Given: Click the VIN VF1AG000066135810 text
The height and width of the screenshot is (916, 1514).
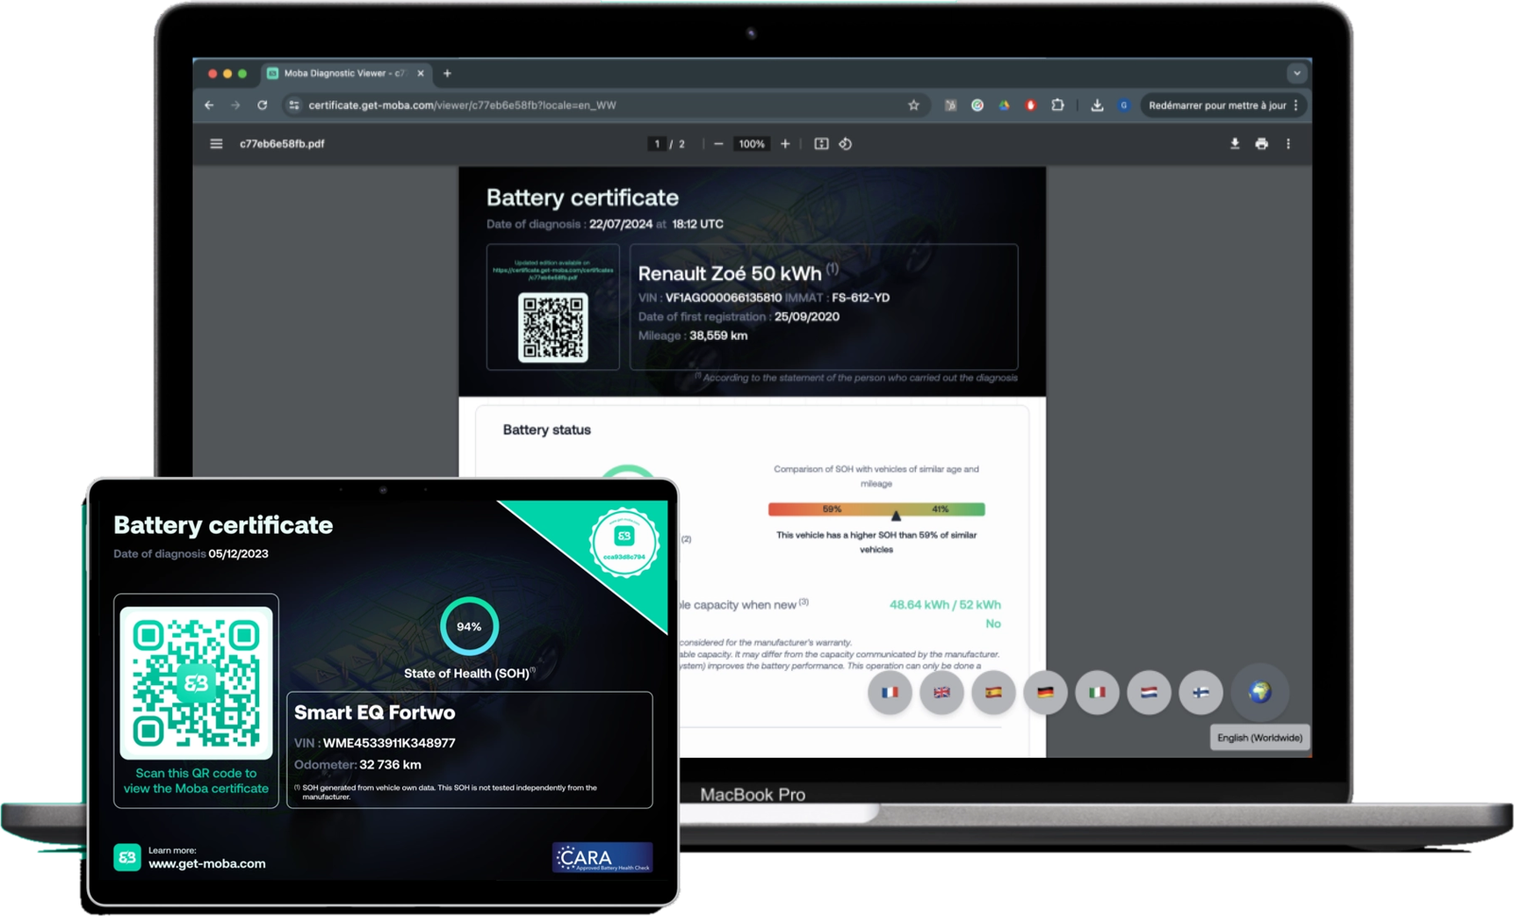Looking at the screenshot, I should tap(723, 297).
